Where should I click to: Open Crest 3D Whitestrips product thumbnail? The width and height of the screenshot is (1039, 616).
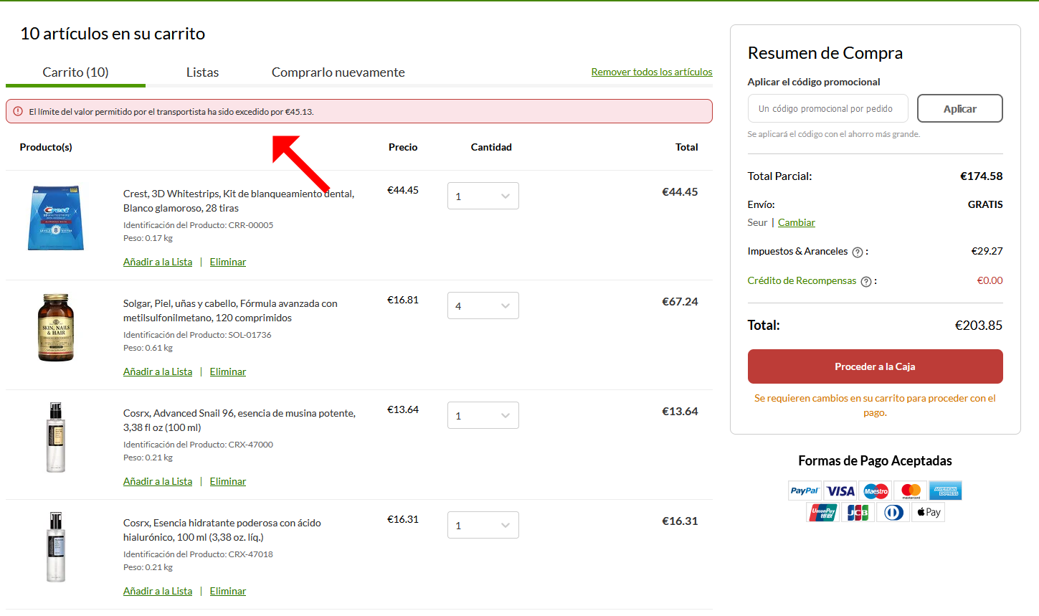point(56,218)
